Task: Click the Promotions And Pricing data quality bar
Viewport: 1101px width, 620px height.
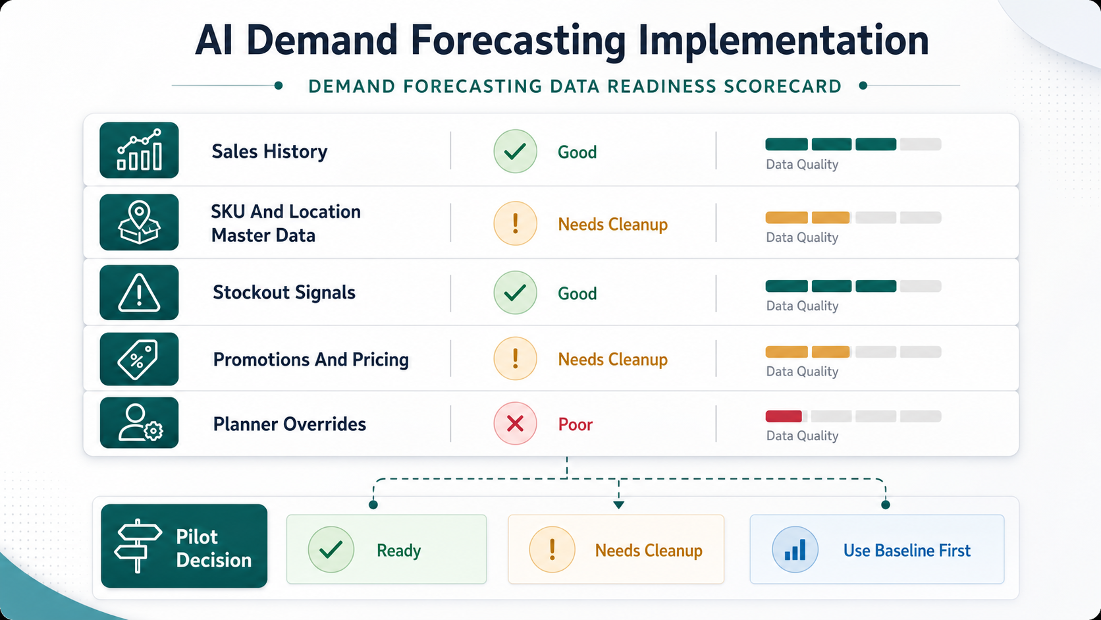Action: pos(853,352)
